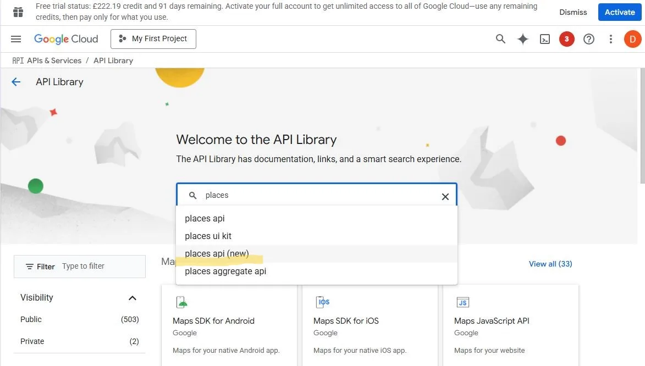The height and width of the screenshot is (366, 645).
Task: Click the Activate button in trial banner
Action: [620, 12]
